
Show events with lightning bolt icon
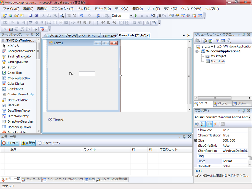pyautogui.click(x=216, y=124)
